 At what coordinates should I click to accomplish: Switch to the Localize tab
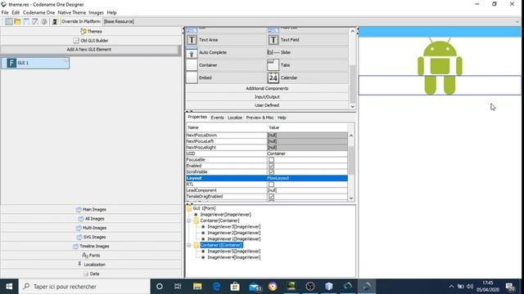pyautogui.click(x=235, y=118)
